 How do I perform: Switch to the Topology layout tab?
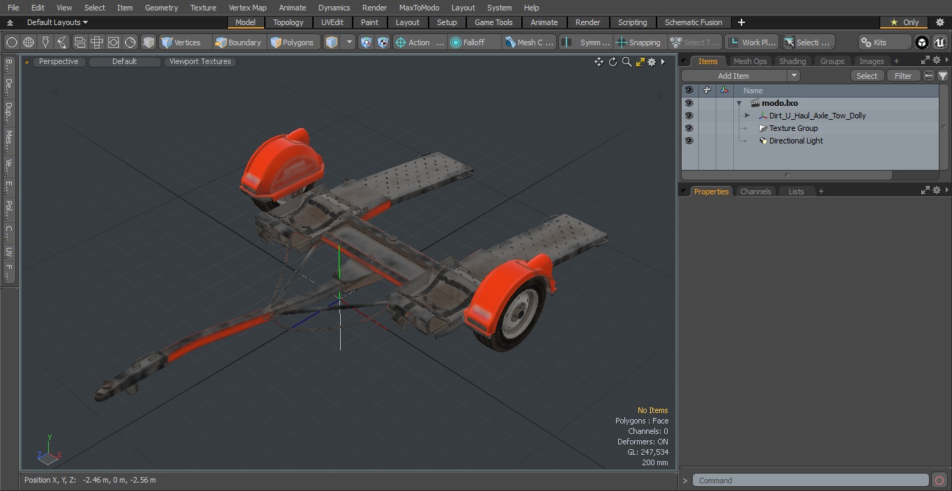[288, 22]
